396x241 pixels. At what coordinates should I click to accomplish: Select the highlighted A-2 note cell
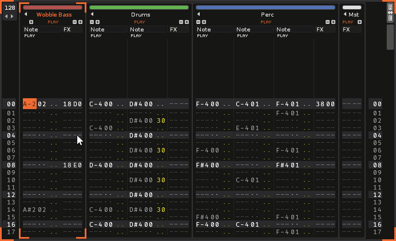(x=30, y=104)
